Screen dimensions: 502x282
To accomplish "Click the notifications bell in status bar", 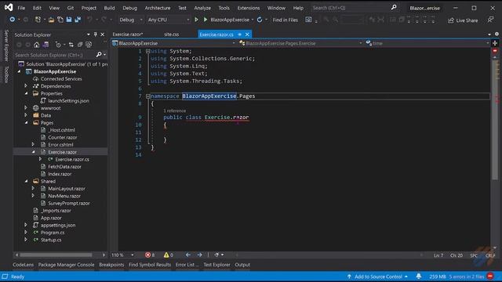I will (418, 277).
